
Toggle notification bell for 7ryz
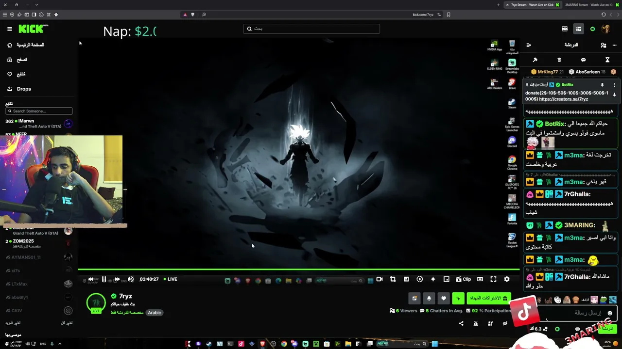(429, 299)
